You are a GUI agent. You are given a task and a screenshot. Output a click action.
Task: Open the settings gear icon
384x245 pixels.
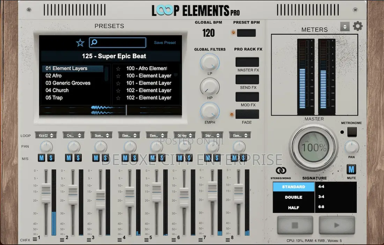click(357, 26)
